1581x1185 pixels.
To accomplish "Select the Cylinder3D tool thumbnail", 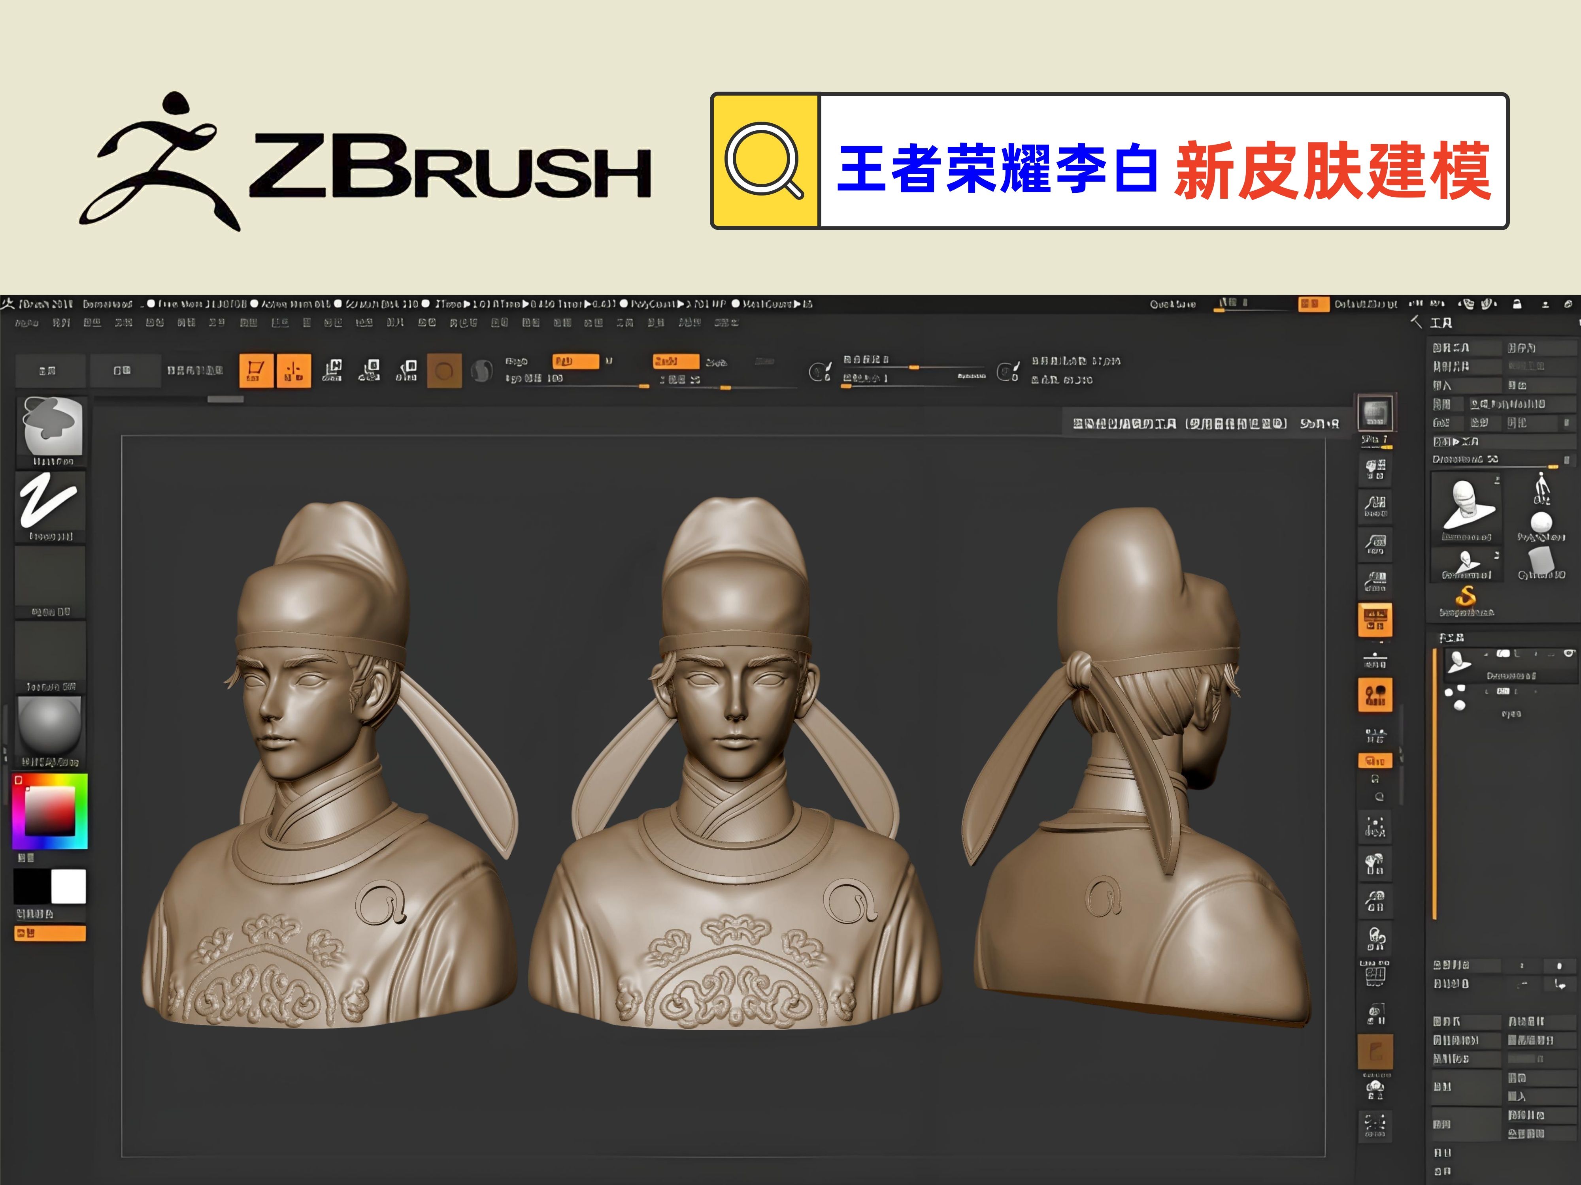I will pyautogui.click(x=1541, y=563).
